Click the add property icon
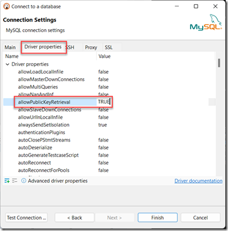This screenshot has height=231, width=228. [7, 181]
